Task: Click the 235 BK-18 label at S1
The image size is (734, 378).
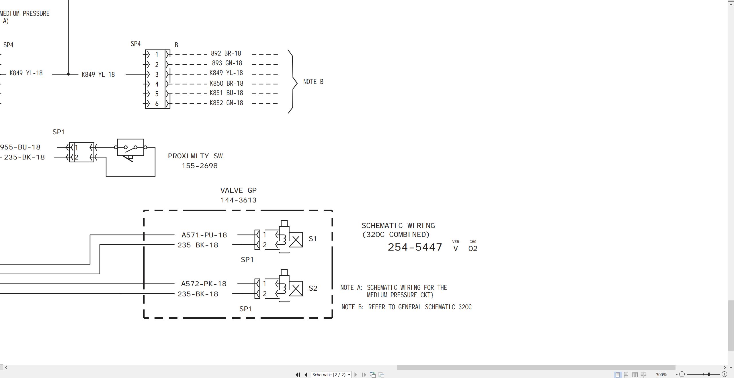Action: point(198,245)
